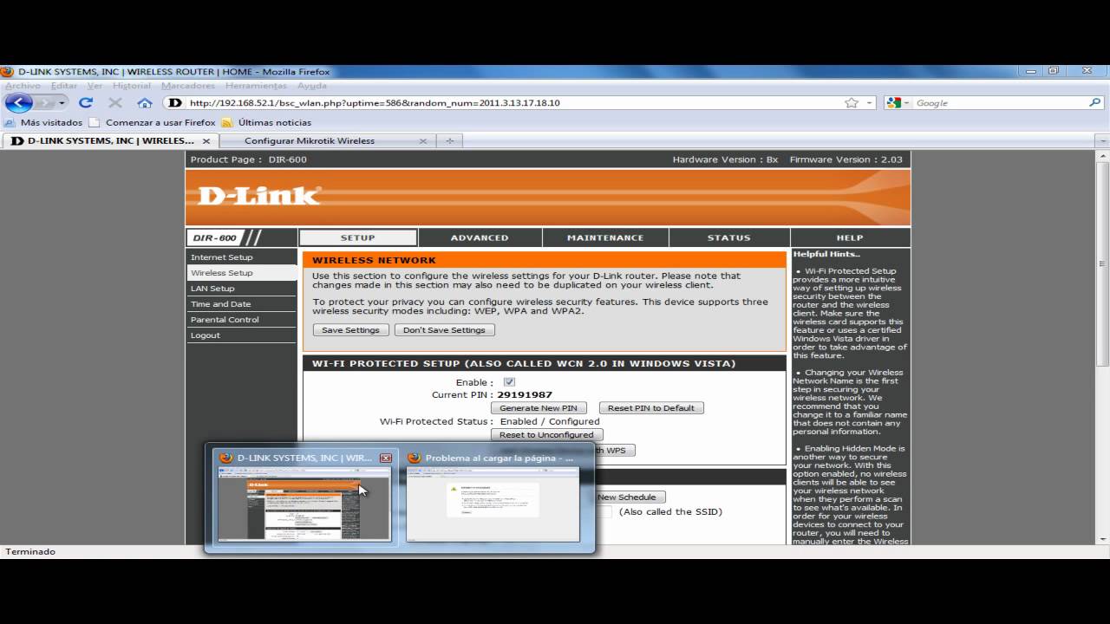The image size is (1110, 624).
Task: Open the Últimas noticias feed bookmark
Action: click(x=266, y=123)
